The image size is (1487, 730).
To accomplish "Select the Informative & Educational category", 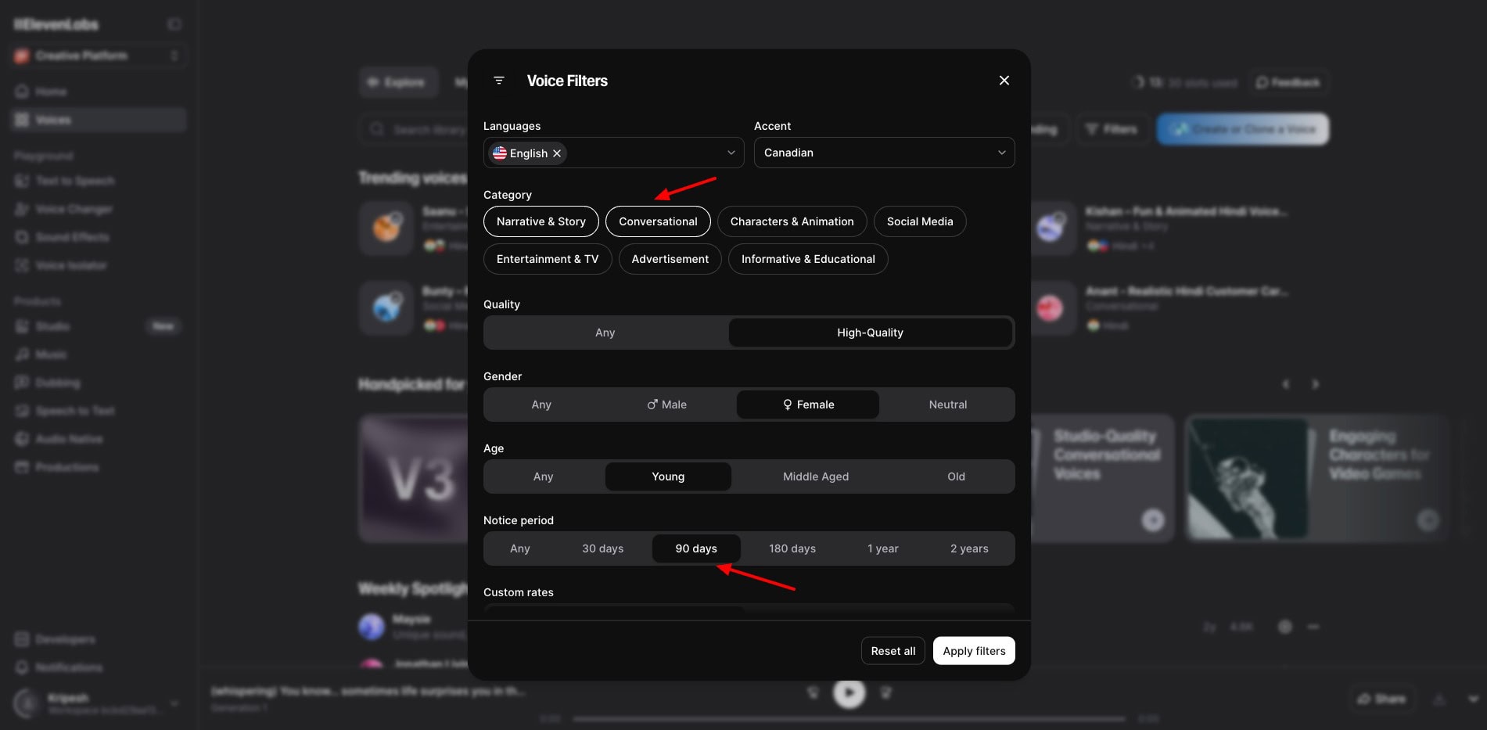I will pyautogui.click(x=808, y=259).
